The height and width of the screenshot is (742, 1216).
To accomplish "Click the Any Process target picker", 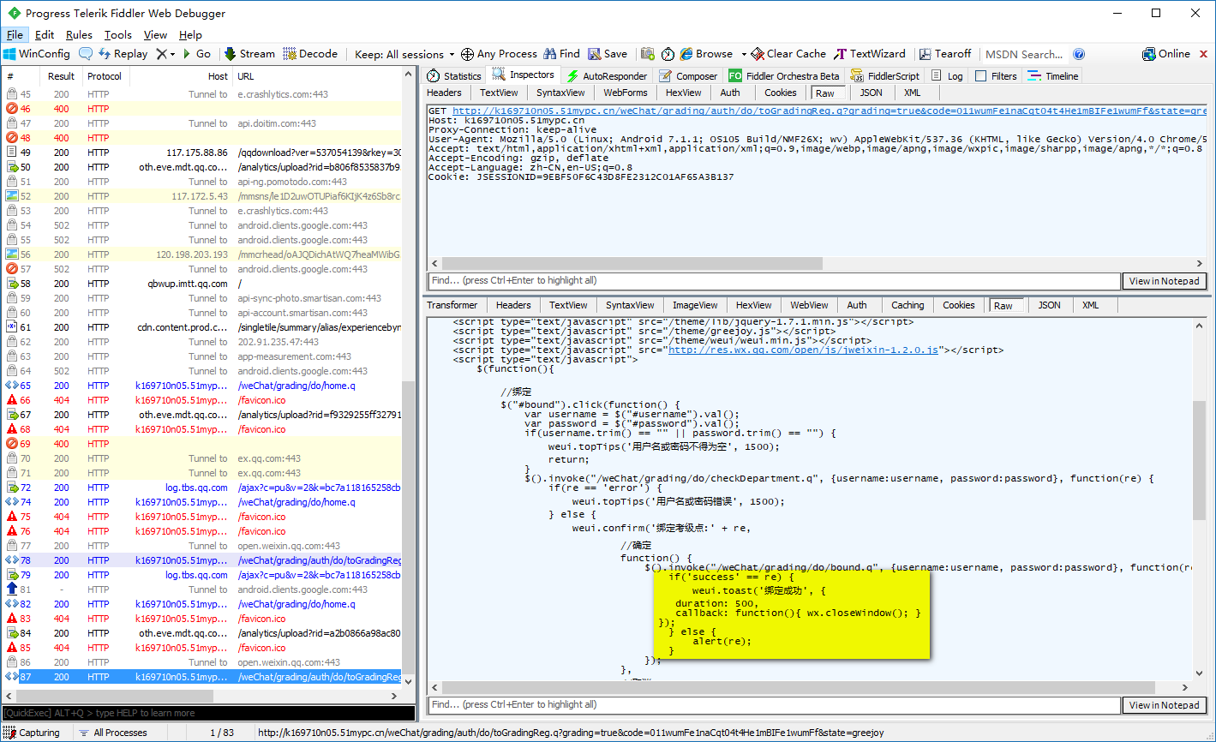I will coord(499,54).
